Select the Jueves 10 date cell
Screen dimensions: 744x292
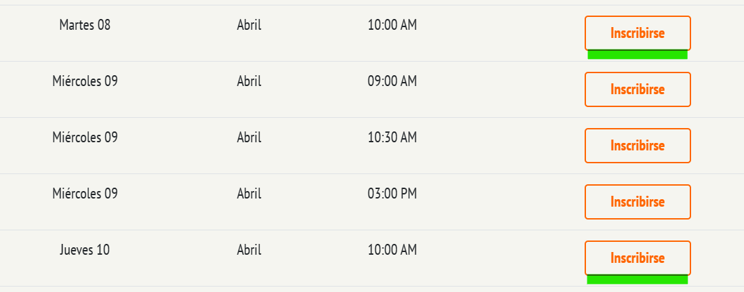[85, 250]
